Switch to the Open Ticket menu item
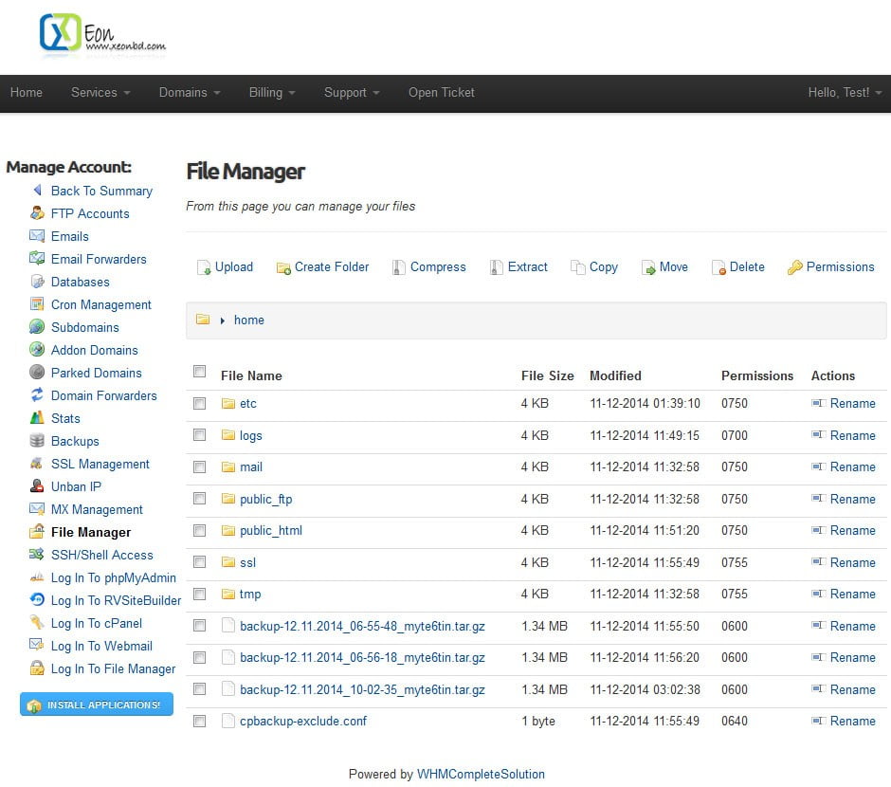 tap(441, 92)
